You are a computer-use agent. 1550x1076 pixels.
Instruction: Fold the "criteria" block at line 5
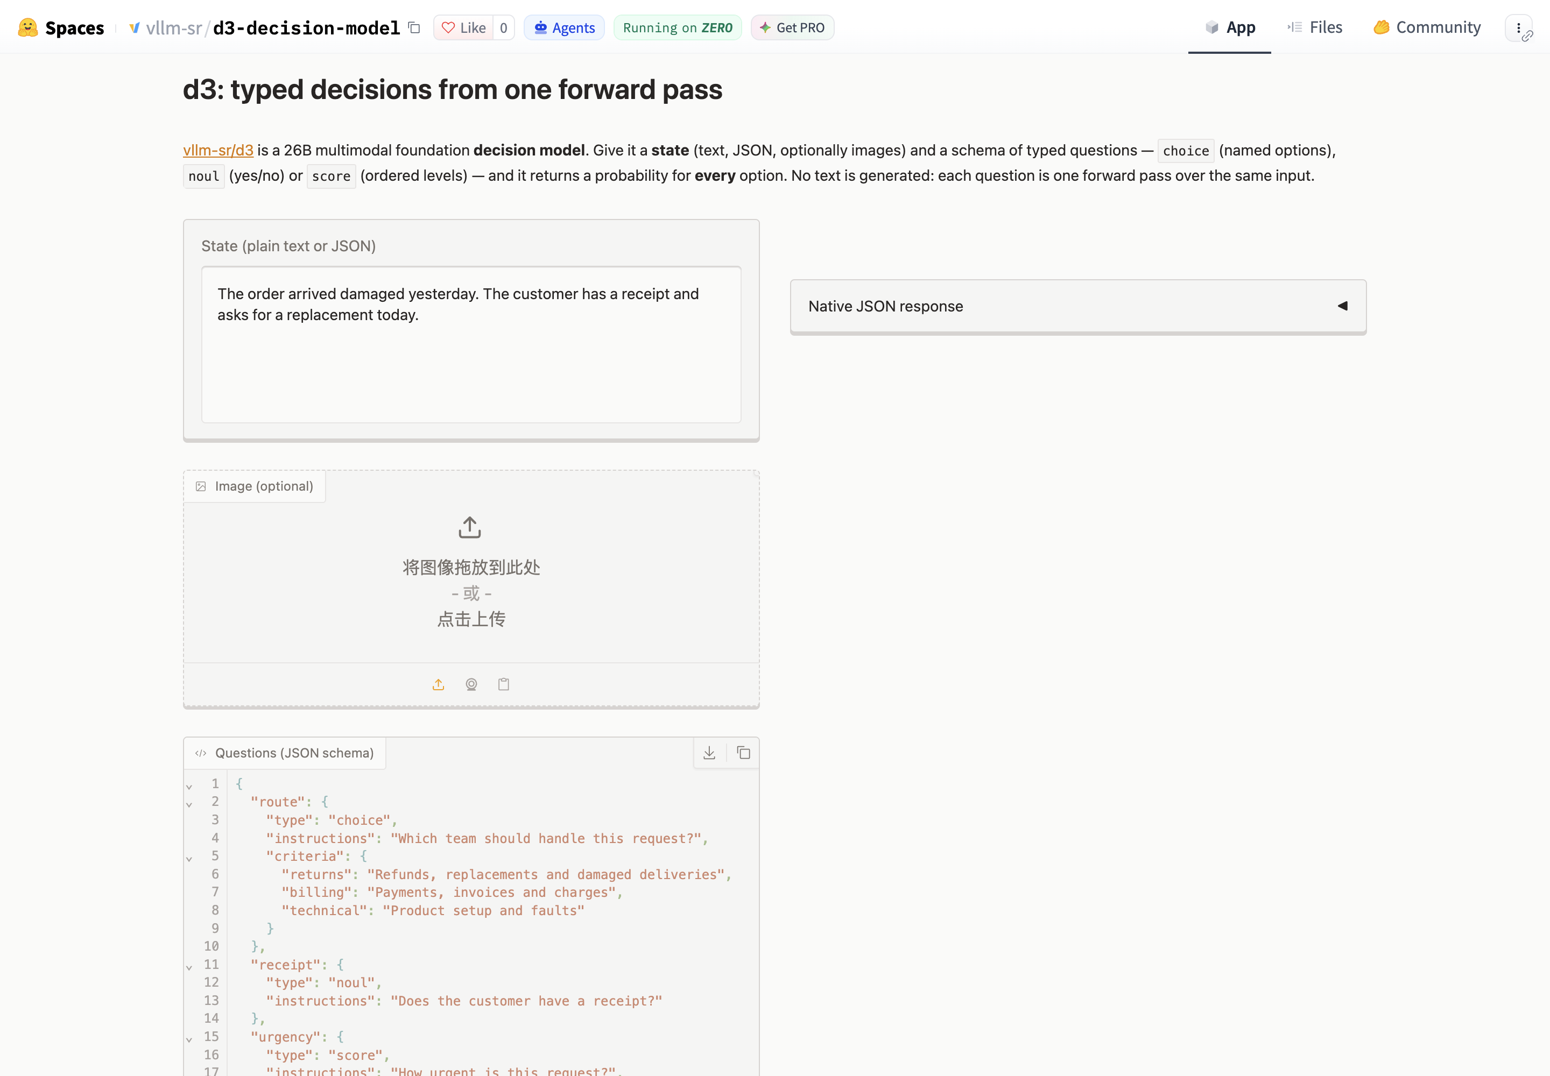pos(189,858)
